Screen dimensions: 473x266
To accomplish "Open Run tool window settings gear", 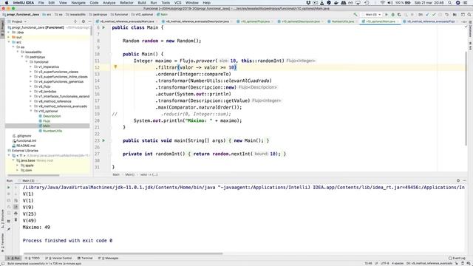I will click(458, 180).
